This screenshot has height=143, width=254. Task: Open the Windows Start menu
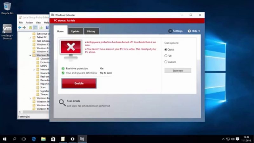point(5,139)
